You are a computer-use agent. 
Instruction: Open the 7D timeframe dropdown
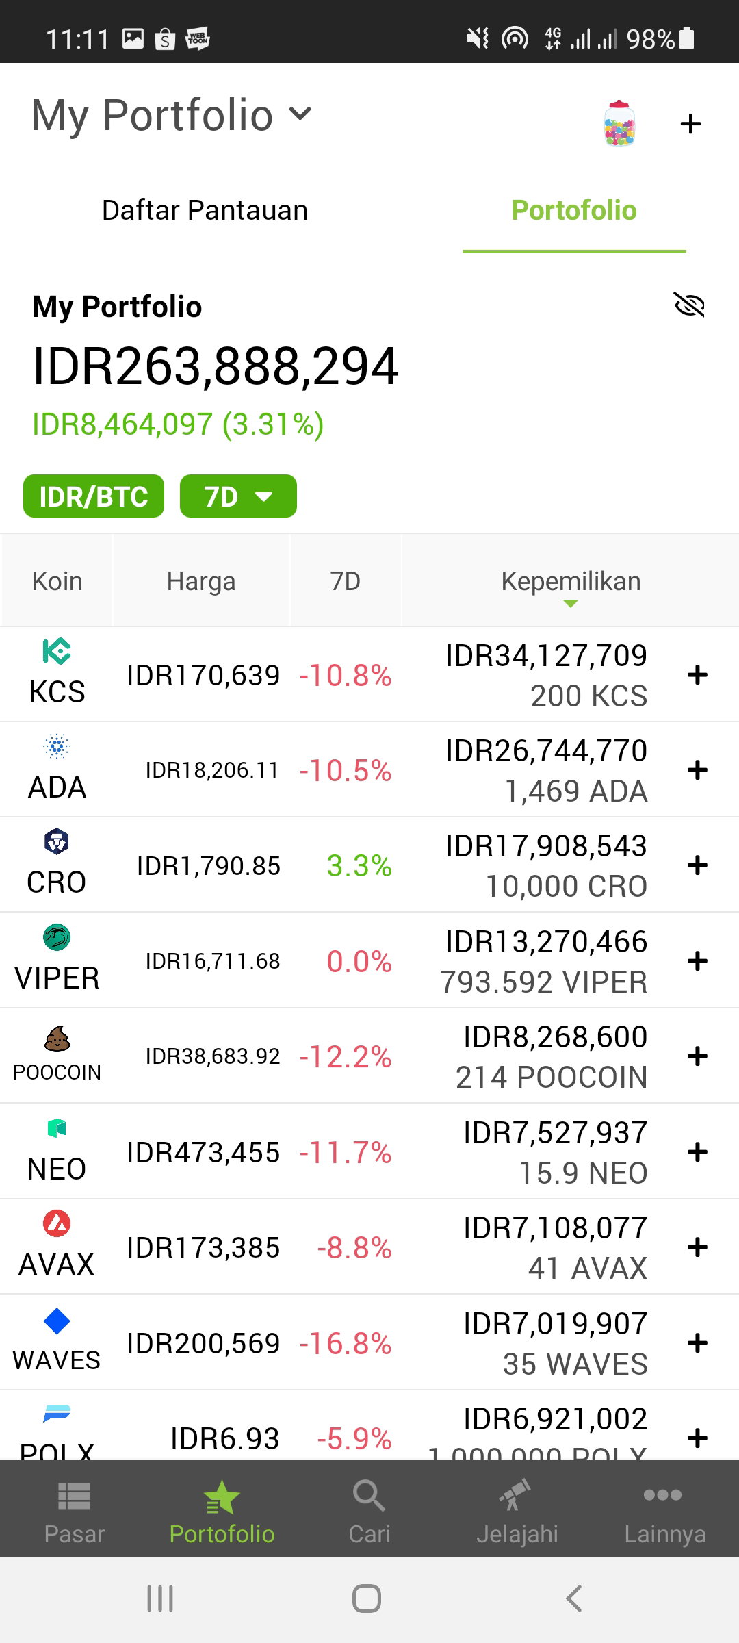[x=238, y=496]
